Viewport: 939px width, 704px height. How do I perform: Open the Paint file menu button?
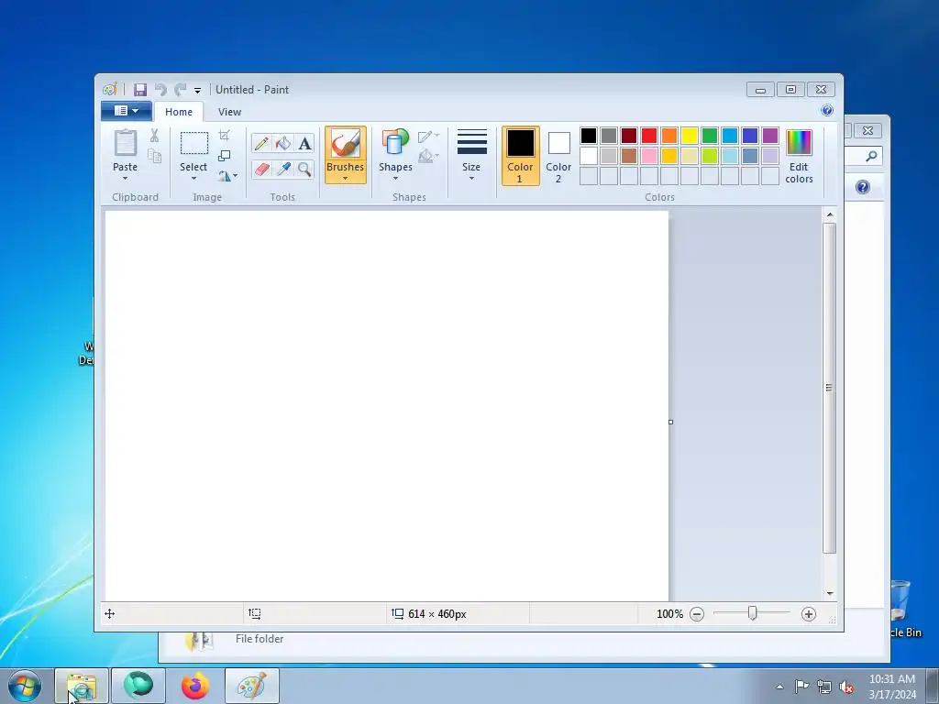pos(127,111)
